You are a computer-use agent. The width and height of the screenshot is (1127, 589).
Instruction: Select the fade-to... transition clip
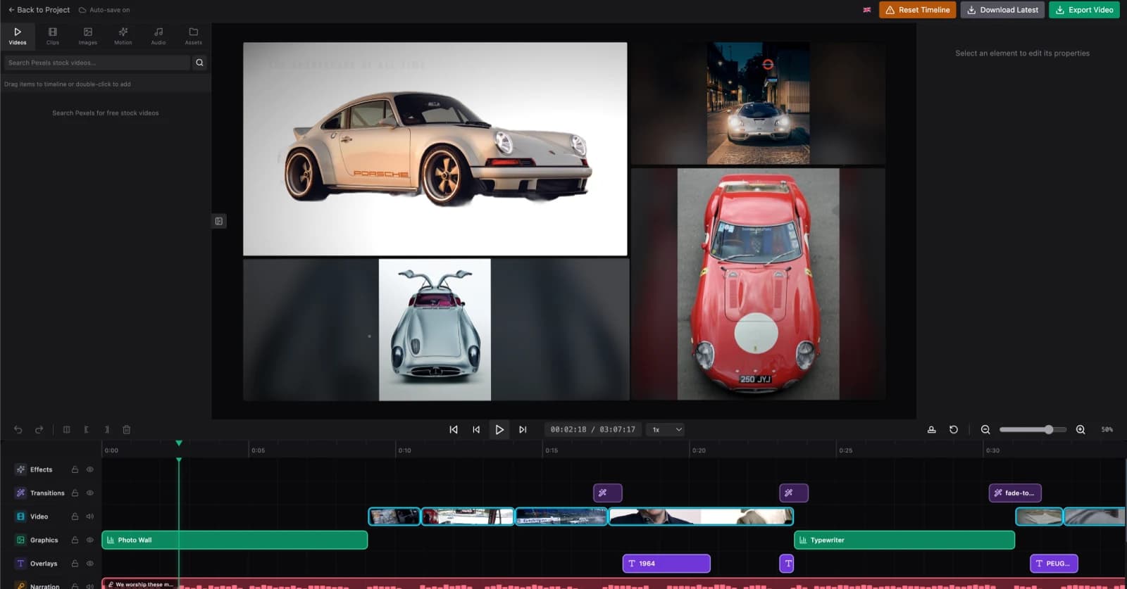(x=1015, y=493)
